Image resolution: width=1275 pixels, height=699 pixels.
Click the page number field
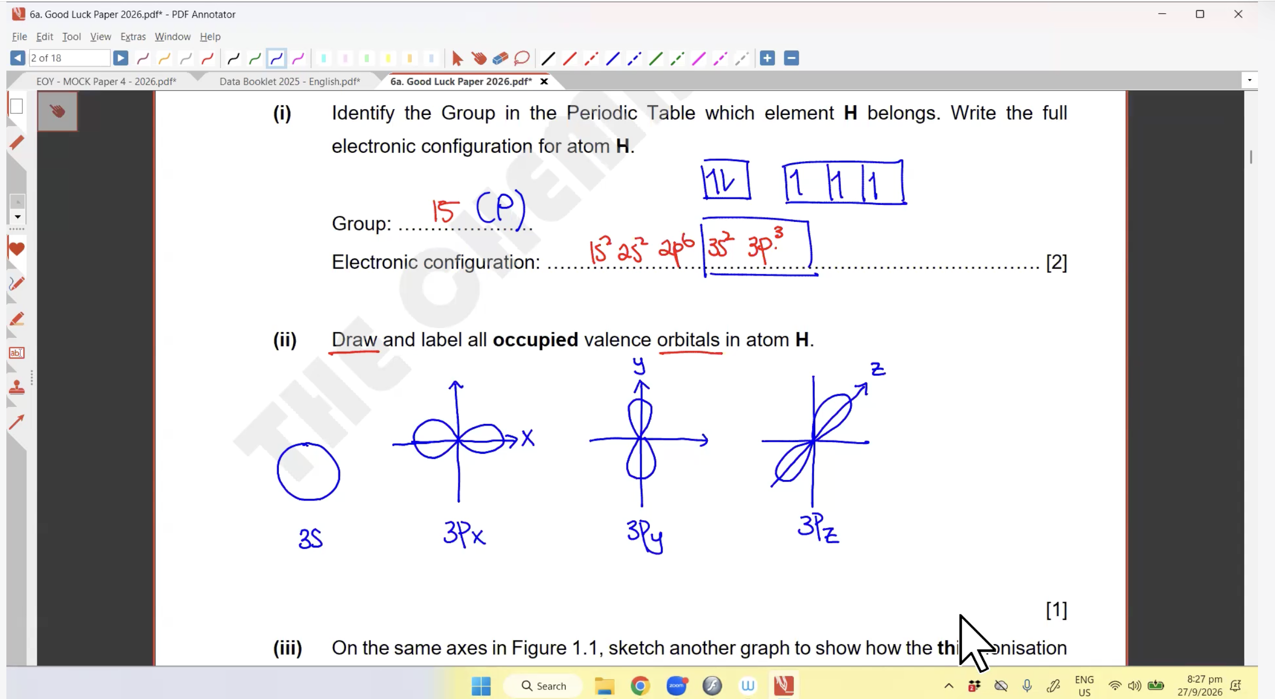click(x=69, y=58)
